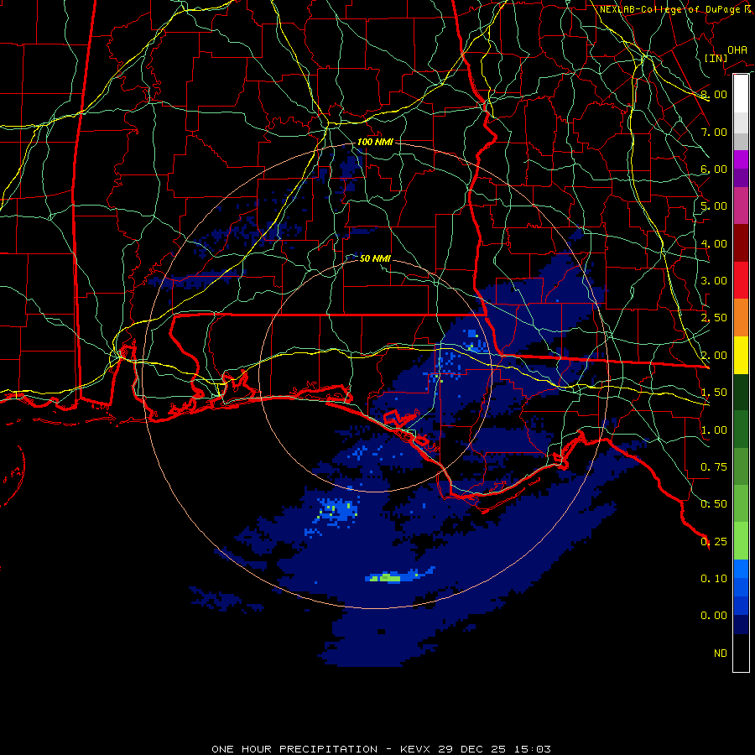Click the 0.00 legend value
755x755 pixels.
tap(714, 616)
